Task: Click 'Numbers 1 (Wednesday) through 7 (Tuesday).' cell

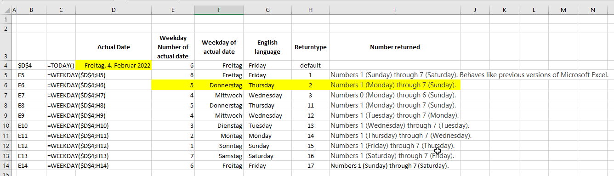Action: tap(395, 125)
